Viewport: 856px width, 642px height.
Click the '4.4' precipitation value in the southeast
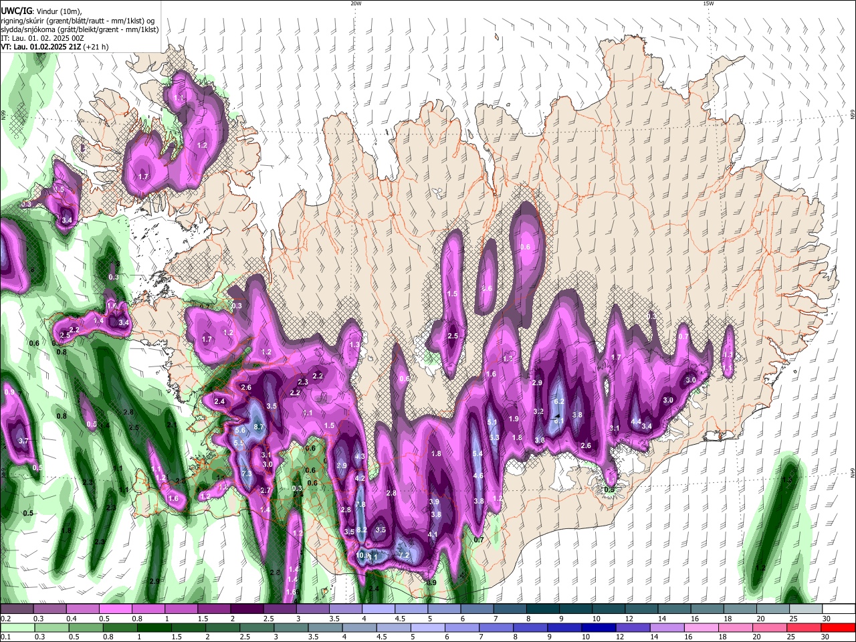[636, 421]
